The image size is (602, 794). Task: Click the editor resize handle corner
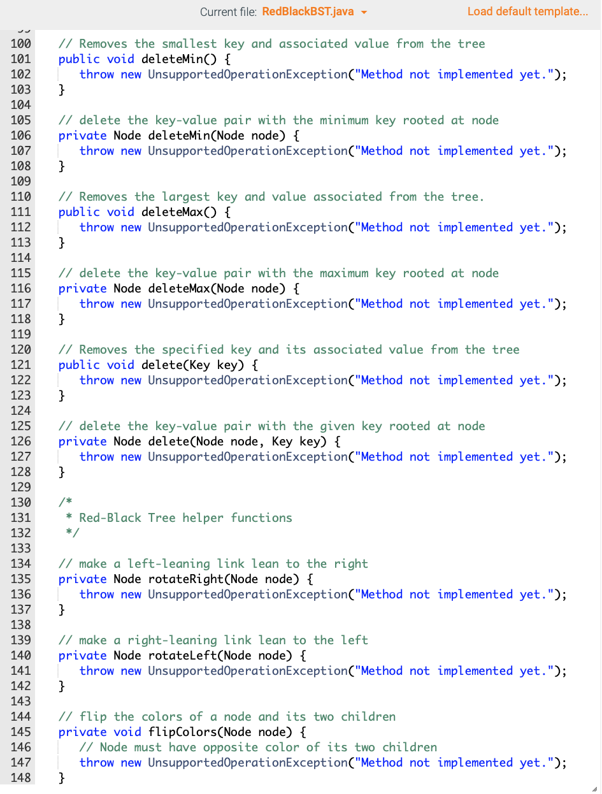[x=594, y=788]
